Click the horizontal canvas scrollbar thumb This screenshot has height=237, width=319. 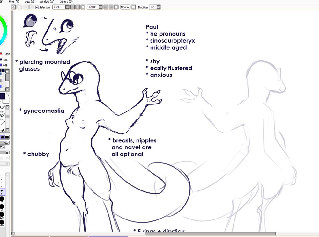point(211,233)
